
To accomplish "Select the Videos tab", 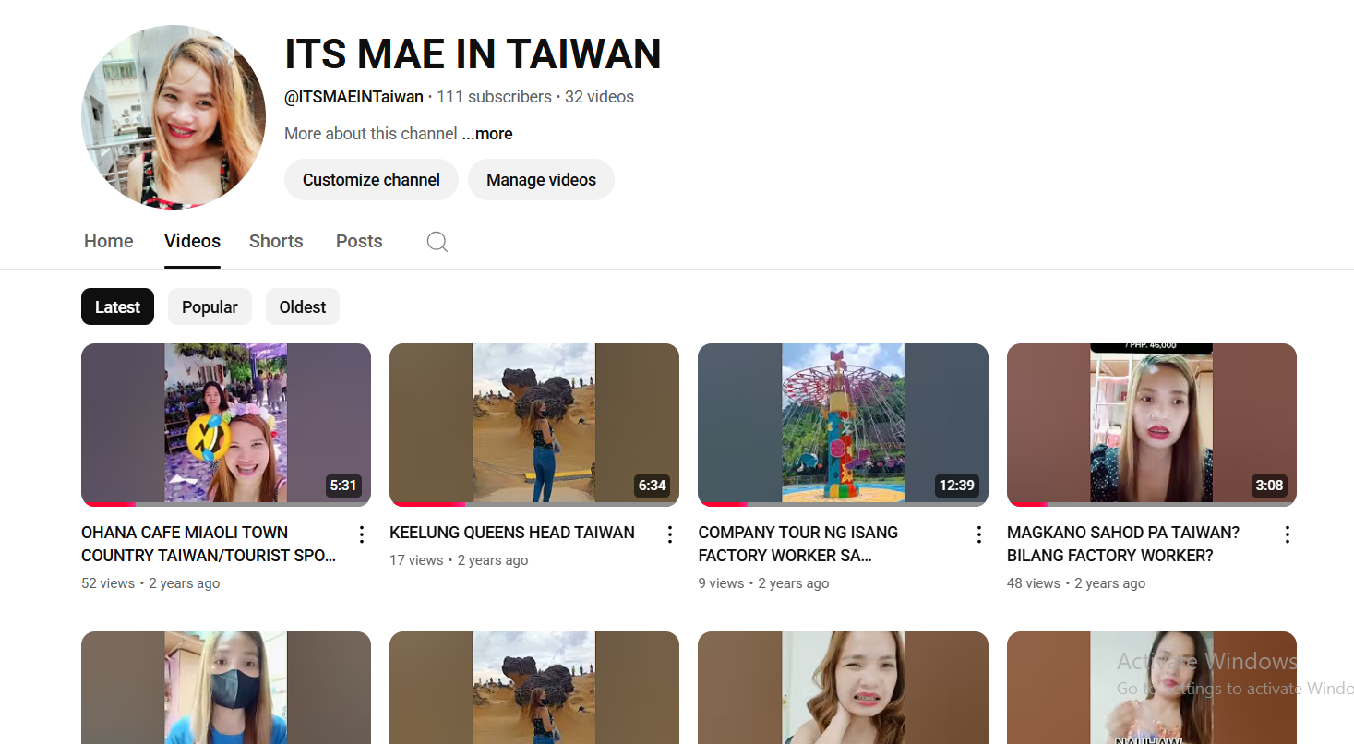I will (192, 241).
